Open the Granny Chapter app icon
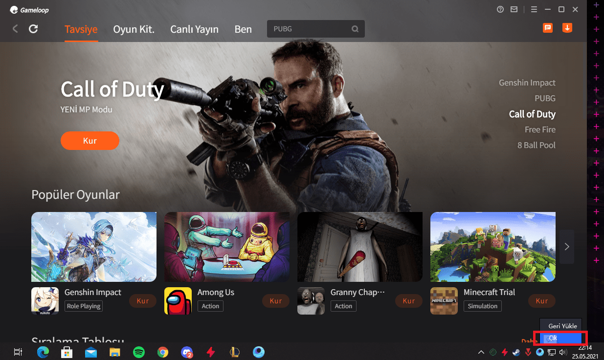 311,301
